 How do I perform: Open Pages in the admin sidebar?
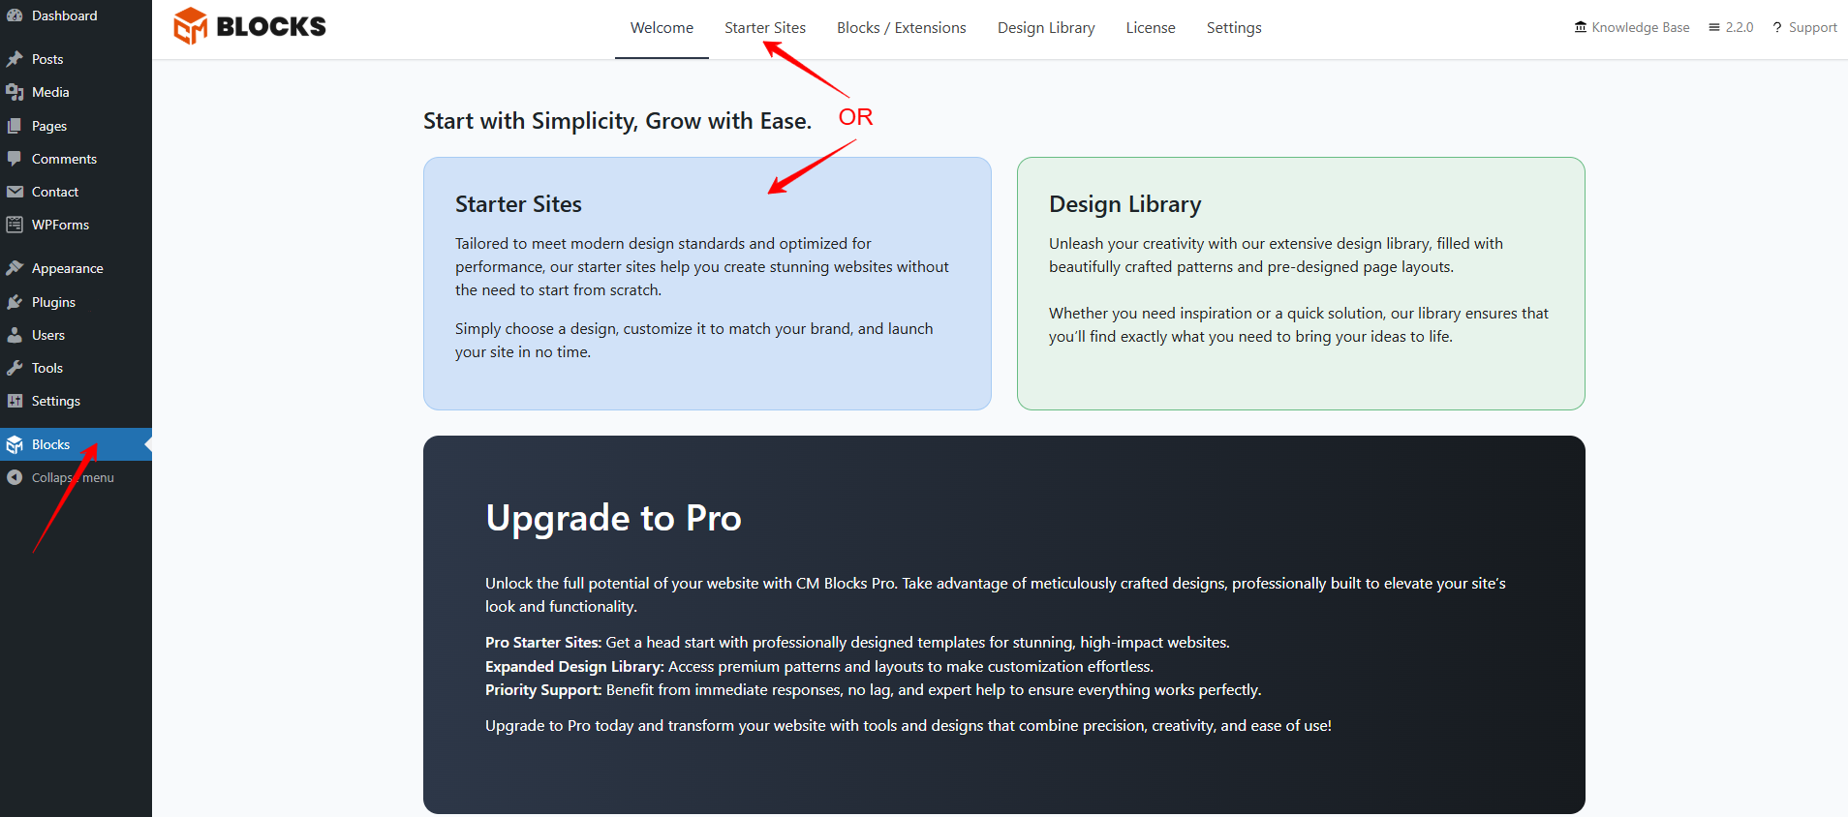click(x=76, y=126)
